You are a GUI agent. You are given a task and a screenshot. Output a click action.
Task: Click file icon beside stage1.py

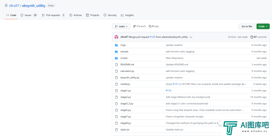coord(116,90)
